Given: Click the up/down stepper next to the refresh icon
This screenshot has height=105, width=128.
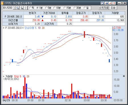Looking at the screenshot, I should [x=25, y=8].
